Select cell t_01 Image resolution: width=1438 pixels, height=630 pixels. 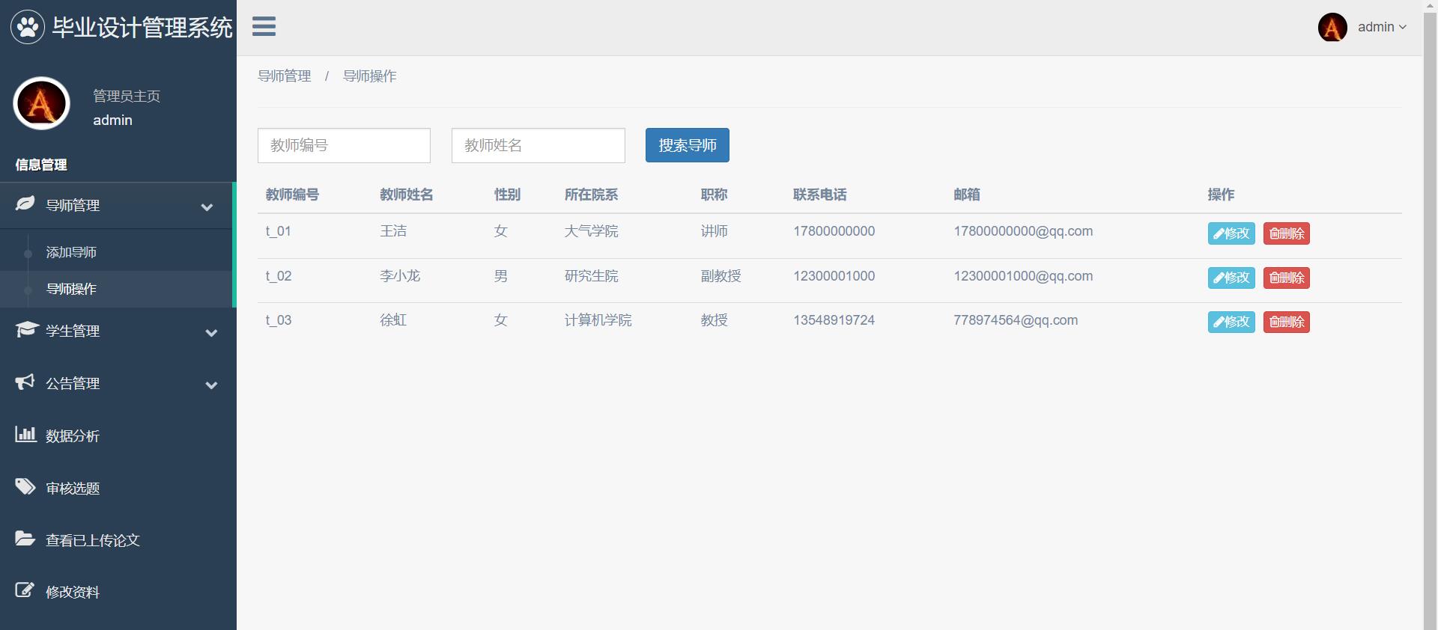click(278, 231)
